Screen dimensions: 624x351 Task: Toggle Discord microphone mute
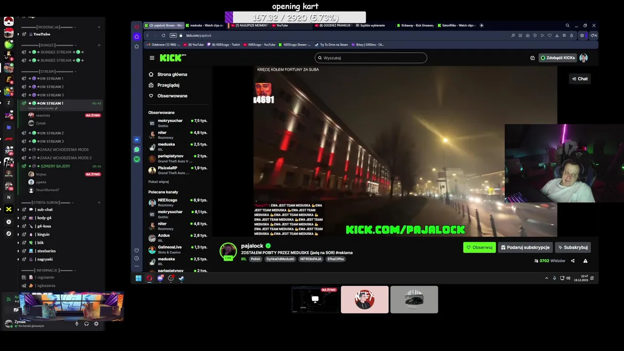click(x=77, y=324)
